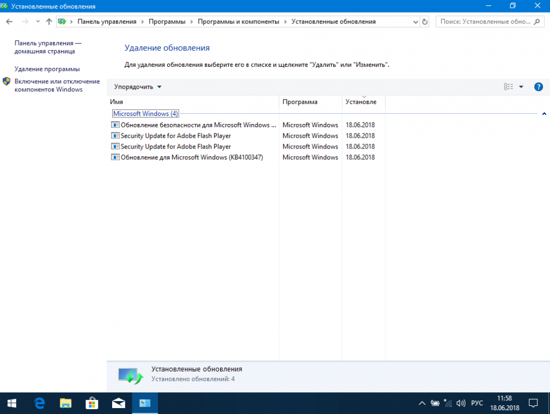Image resolution: width=550 pixels, height=414 pixels.
Task: Go up one folder level arrow
Action: coord(49,22)
